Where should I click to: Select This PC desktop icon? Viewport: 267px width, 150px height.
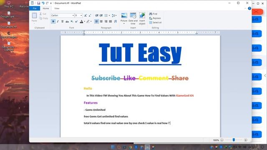(x=9, y=5)
